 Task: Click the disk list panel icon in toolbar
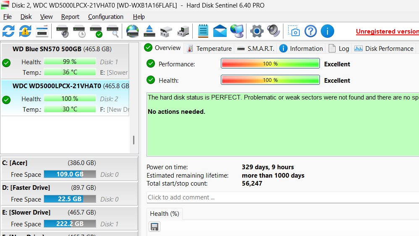point(42,31)
